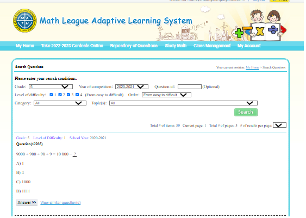
Task: Reveal answer with Answer >> button
Action: coord(27,203)
